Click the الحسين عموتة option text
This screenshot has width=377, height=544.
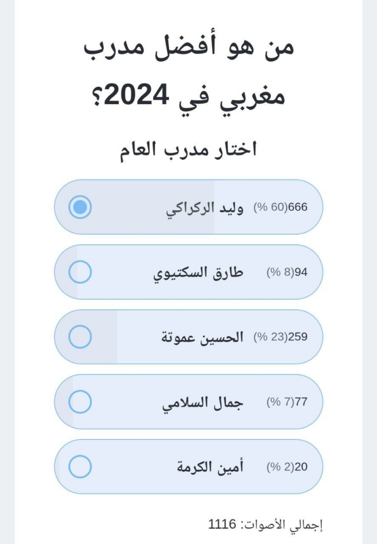[x=202, y=337]
